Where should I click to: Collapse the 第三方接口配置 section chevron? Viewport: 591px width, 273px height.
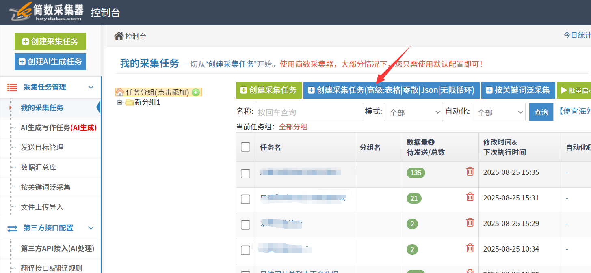(x=91, y=228)
